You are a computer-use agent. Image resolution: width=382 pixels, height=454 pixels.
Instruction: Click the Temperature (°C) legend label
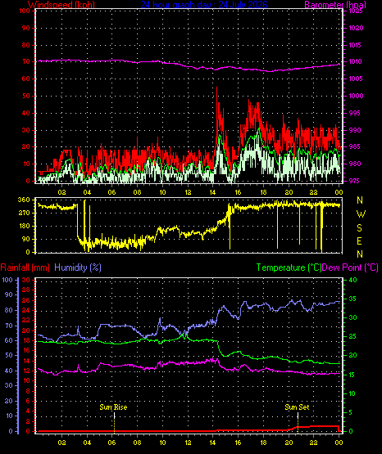pos(289,267)
